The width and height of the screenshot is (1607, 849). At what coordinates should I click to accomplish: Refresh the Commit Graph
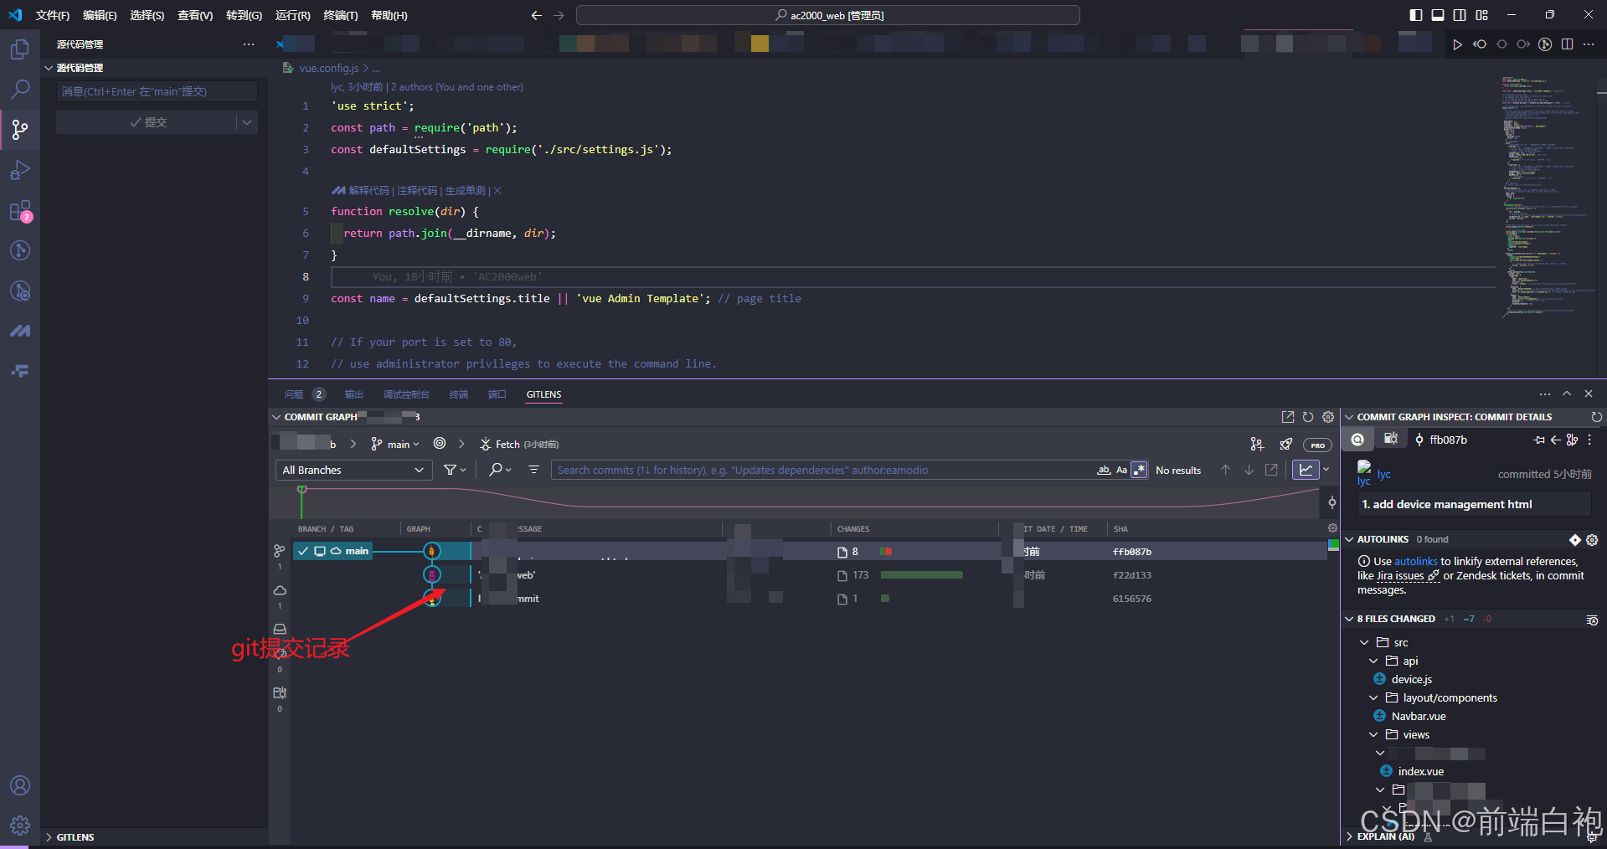pyautogui.click(x=1308, y=417)
